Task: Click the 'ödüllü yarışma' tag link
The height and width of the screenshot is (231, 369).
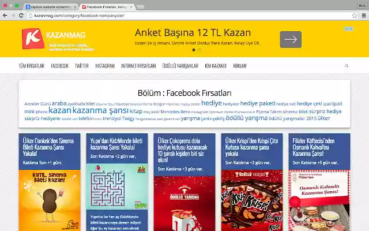Action: point(246,118)
